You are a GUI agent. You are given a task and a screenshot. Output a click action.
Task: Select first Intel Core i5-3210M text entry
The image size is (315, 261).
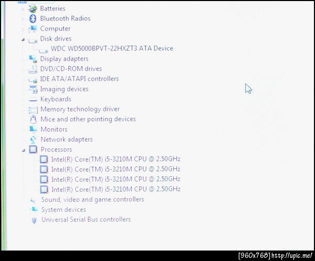[x=116, y=159]
